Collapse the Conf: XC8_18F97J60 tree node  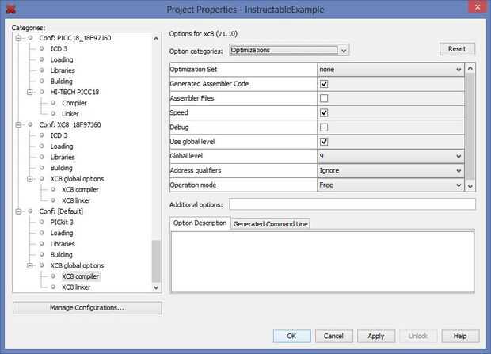18,125
